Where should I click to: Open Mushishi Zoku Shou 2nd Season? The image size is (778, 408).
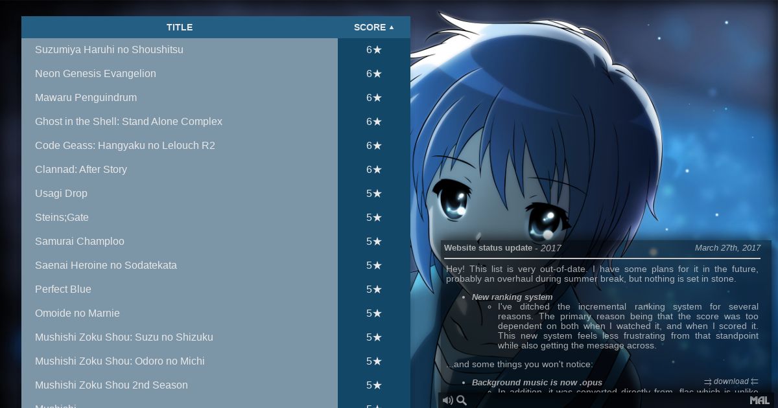pyautogui.click(x=112, y=385)
